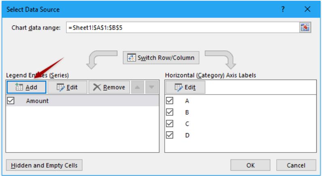Remove the selected series
The height and width of the screenshot is (176, 322).
click(x=109, y=87)
